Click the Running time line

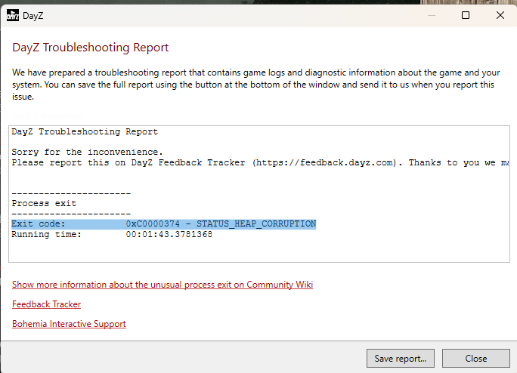tap(112, 235)
